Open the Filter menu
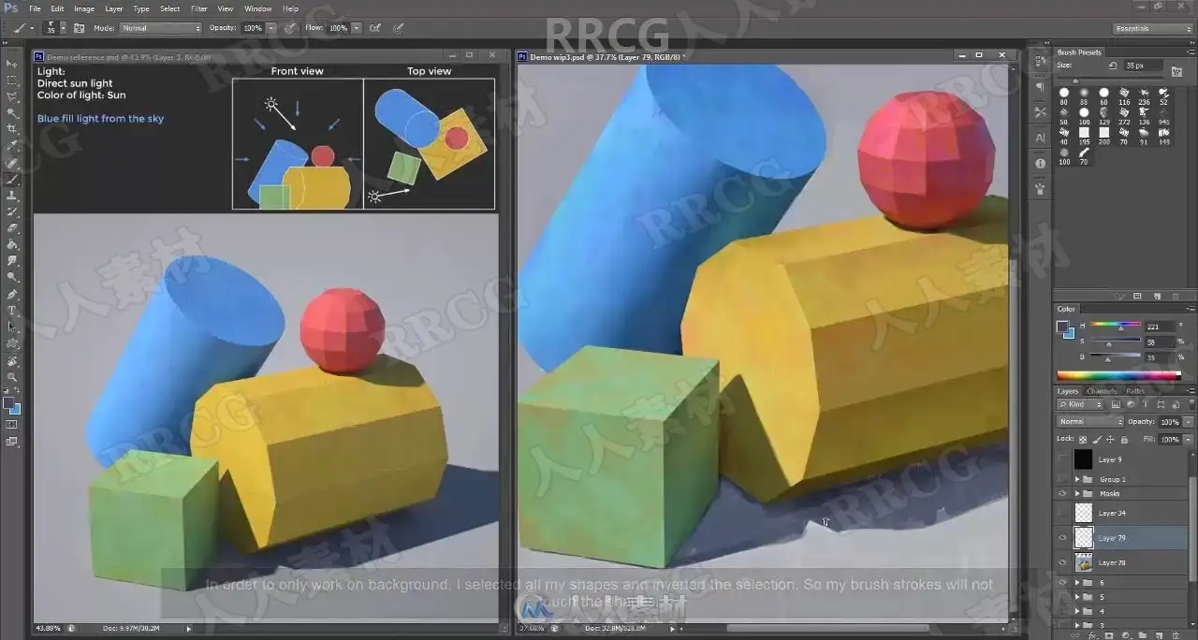The image size is (1198, 640). click(x=199, y=8)
